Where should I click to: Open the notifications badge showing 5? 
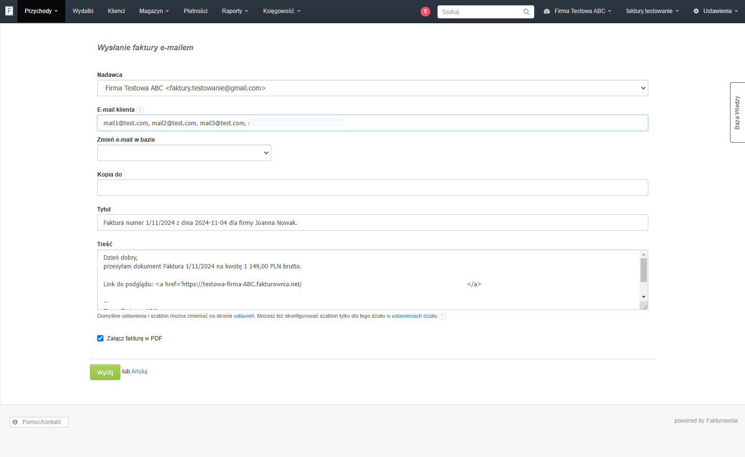tap(425, 11)
